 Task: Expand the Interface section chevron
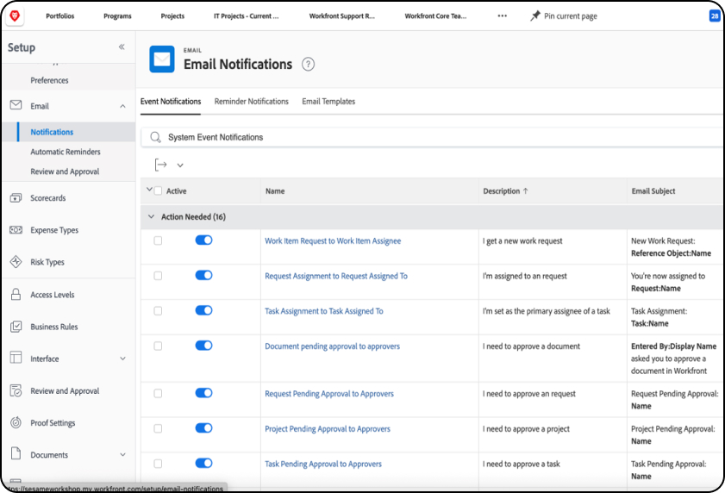pyautogui.click(x=122, y=359)
